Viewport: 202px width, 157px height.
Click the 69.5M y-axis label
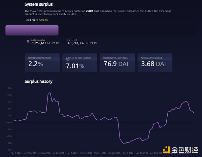tap(9, 122)
